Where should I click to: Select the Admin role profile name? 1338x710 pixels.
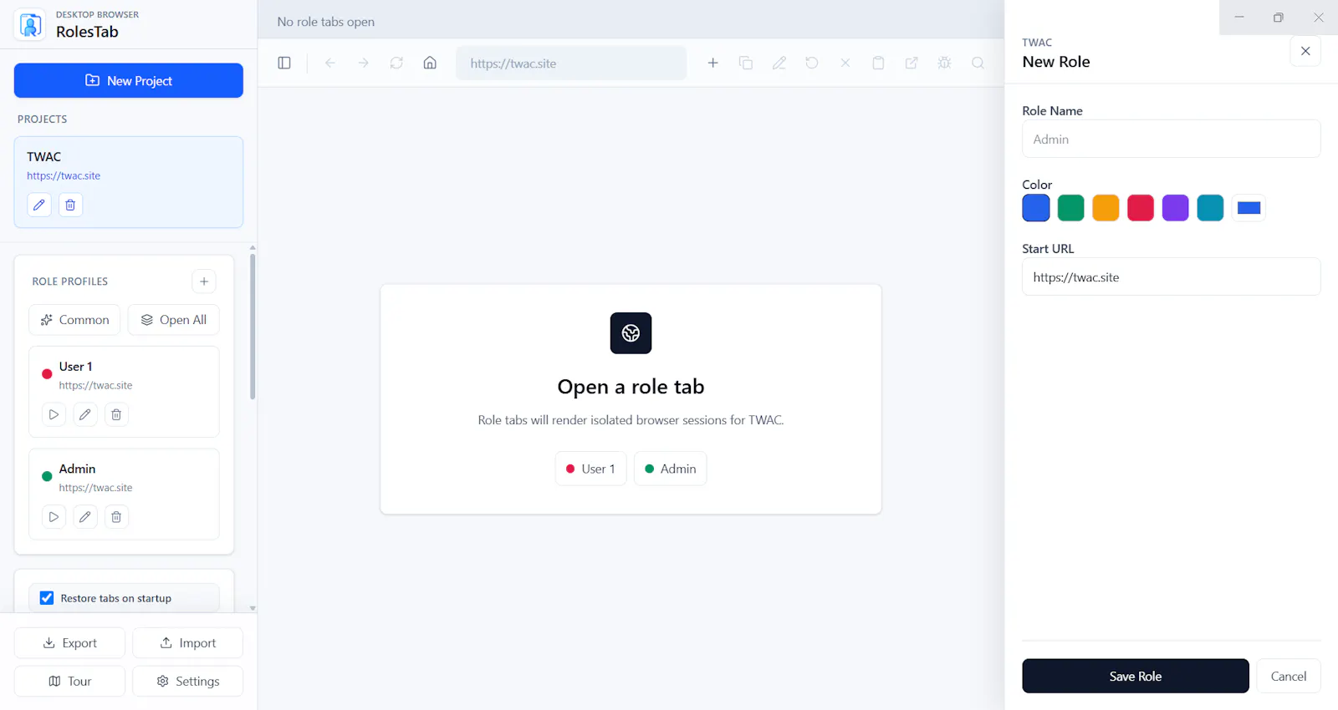(77, 469)
